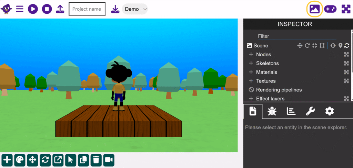Open the Debug tab with bug icon

272,111
